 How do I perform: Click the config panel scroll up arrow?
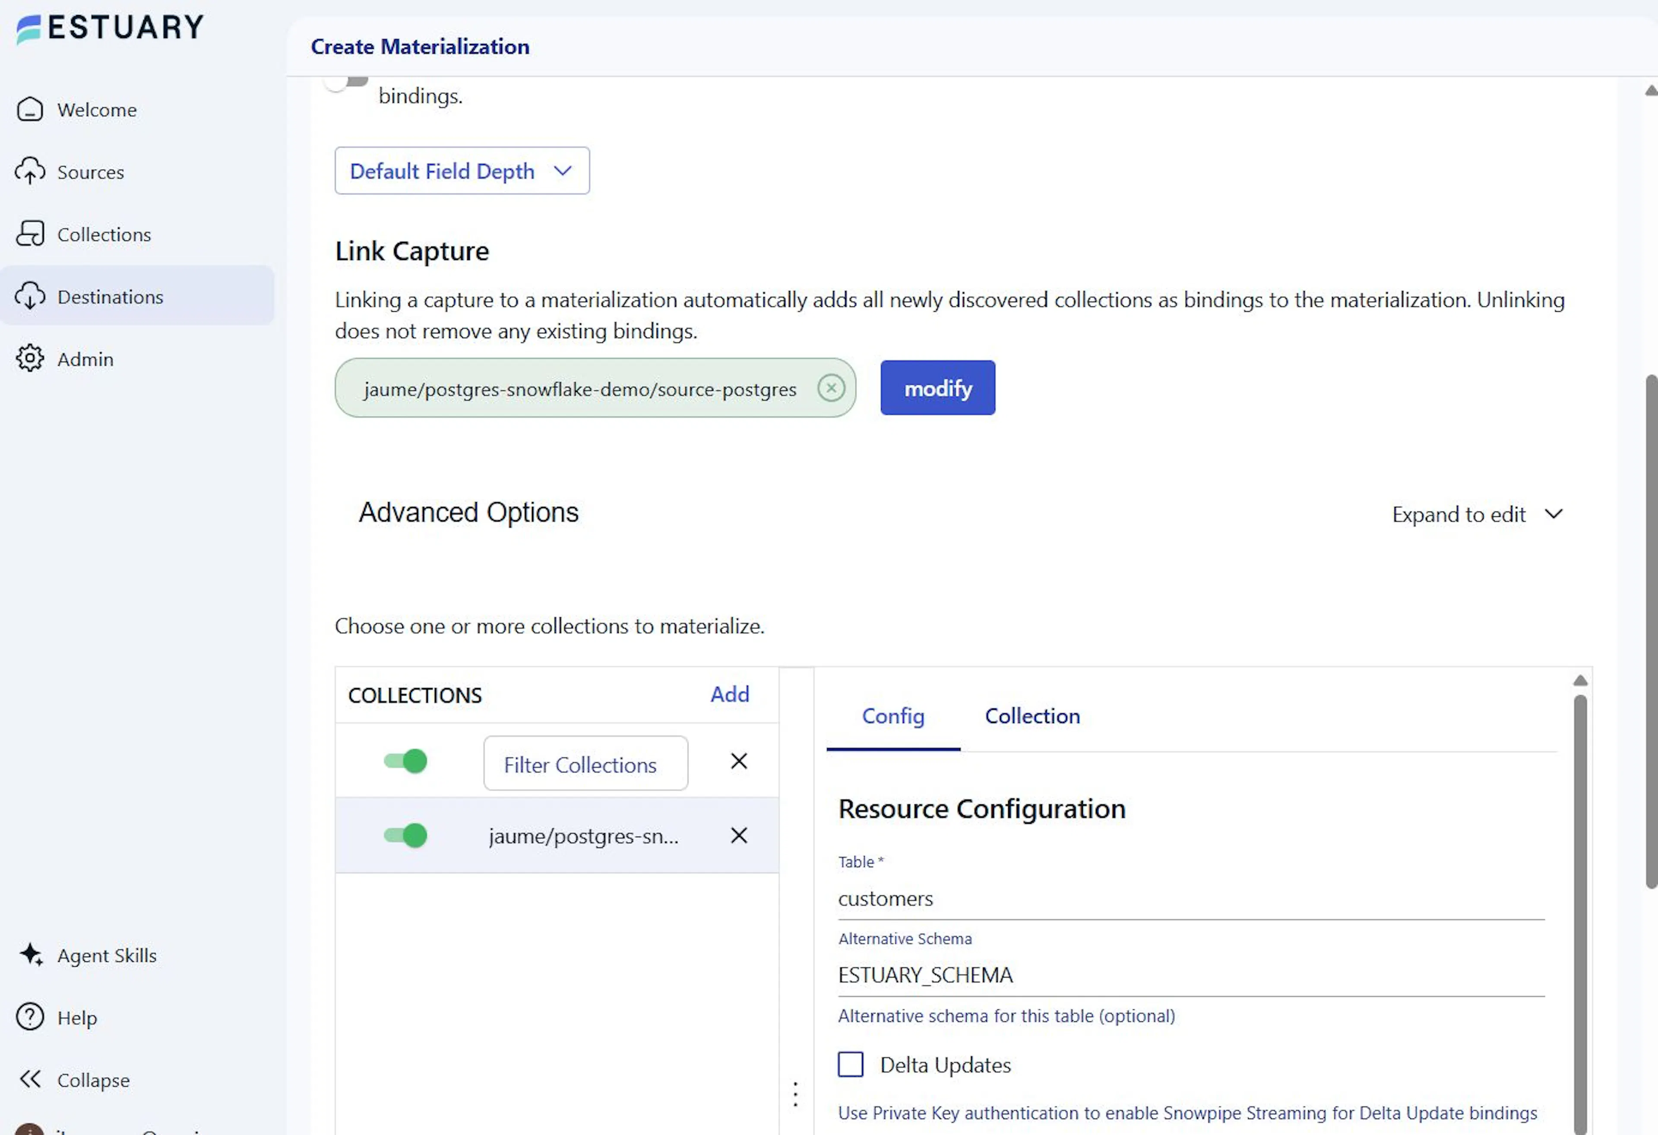(1580, 680)
